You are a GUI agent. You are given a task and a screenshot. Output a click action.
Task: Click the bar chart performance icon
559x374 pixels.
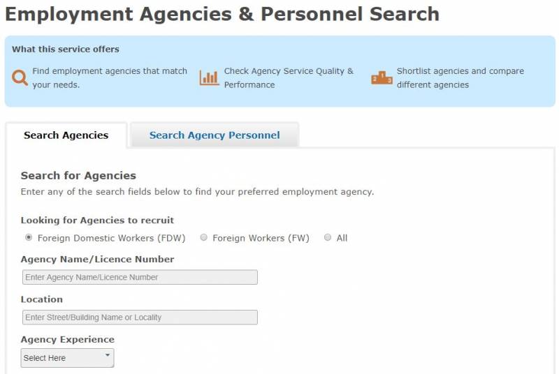click(x=209, y=77)
